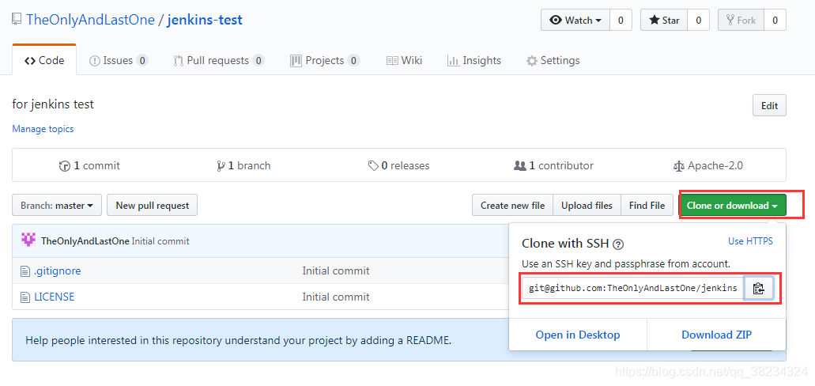Click the book icon on Wiki tab
Screen dimensions: 815x386
(392, 61)
